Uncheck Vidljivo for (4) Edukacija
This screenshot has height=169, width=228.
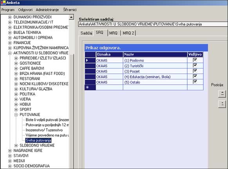(x=195, y=76)
